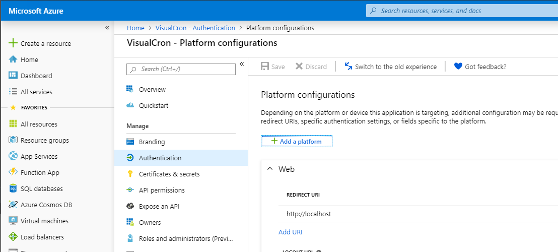Click the Add a platform button

point(296,141)
